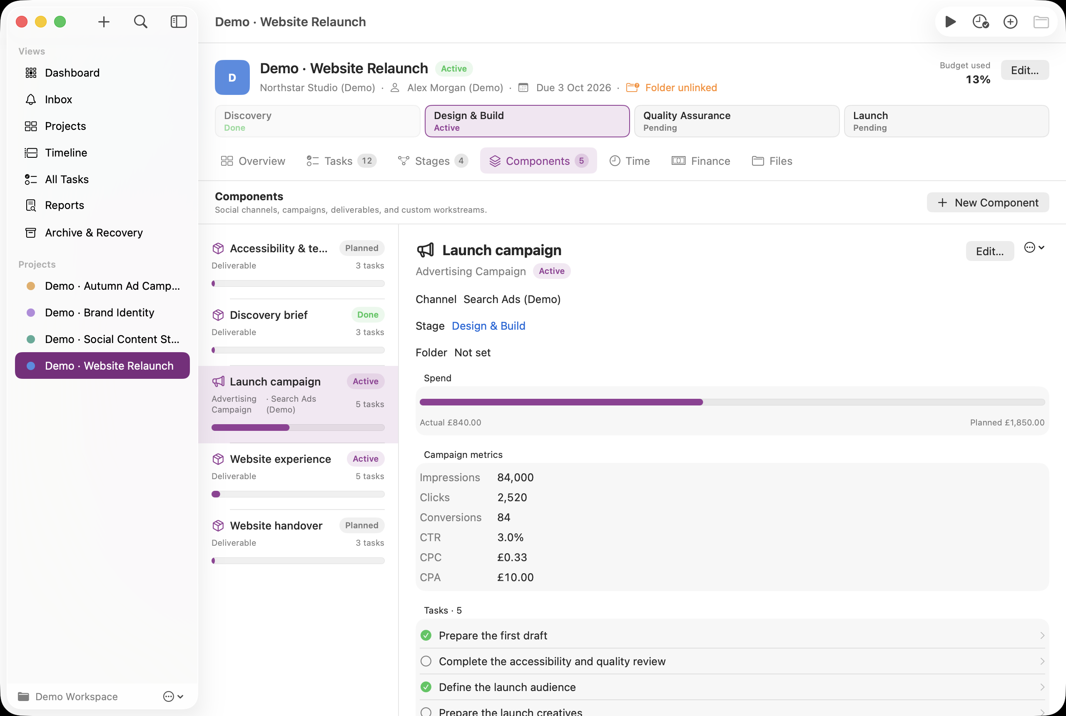Uncheck the Define the launch audience task
Screen dimensions: 1066x716
[426, 687]
